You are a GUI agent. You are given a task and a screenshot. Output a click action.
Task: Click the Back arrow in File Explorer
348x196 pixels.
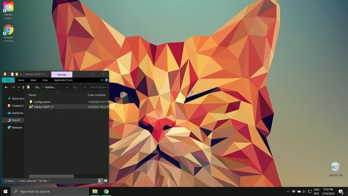tap(6, 87)
